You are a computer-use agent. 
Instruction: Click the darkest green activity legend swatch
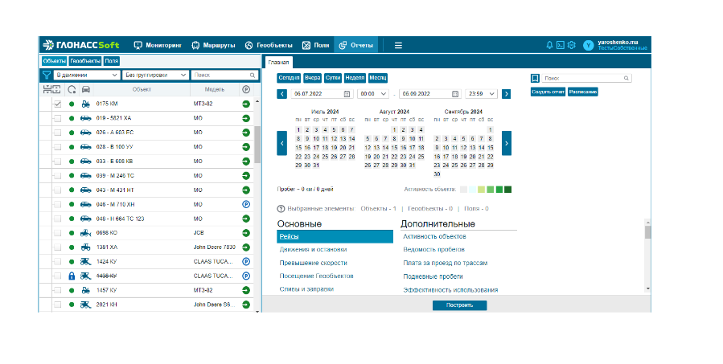tap(507, 190)
